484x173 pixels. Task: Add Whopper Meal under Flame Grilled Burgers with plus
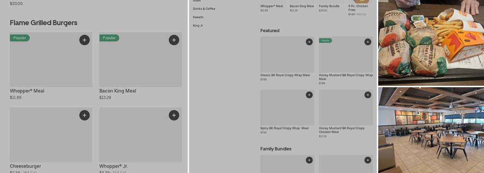84,40
